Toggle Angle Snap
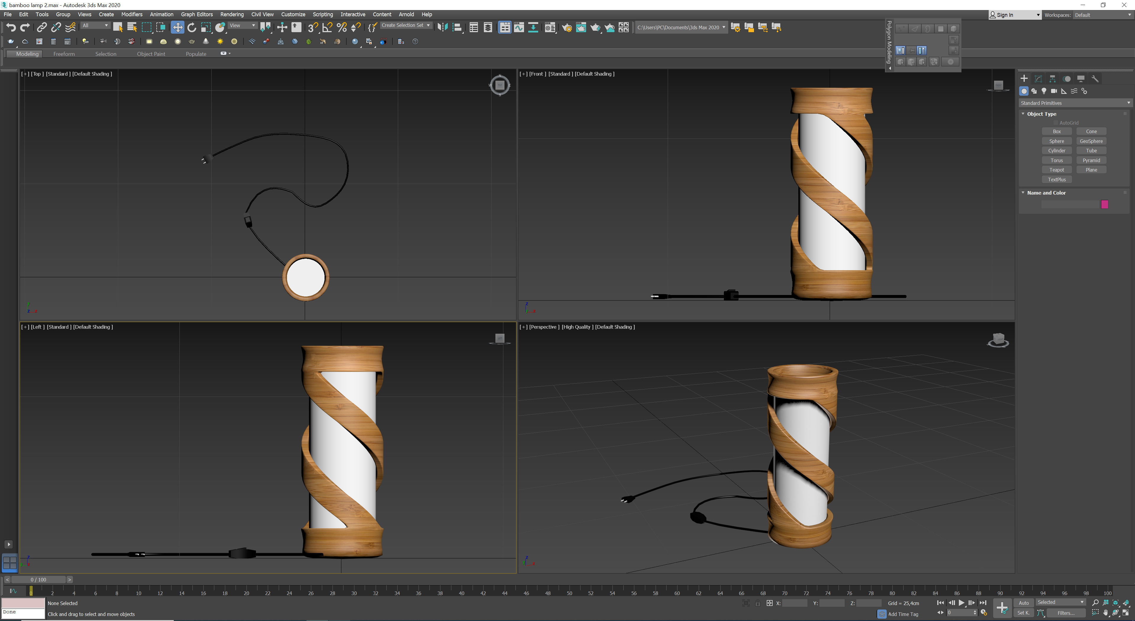This screenshot has width=1135, height=621. point(327,27)
